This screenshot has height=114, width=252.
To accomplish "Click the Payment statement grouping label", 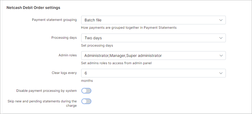I will [54, 20].
